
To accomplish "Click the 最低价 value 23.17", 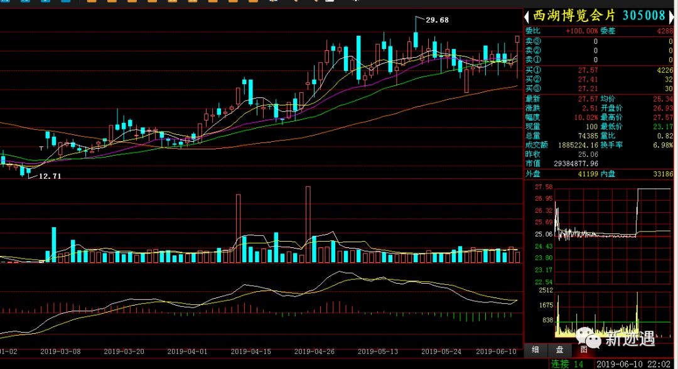I will click(x=664, y=127).
